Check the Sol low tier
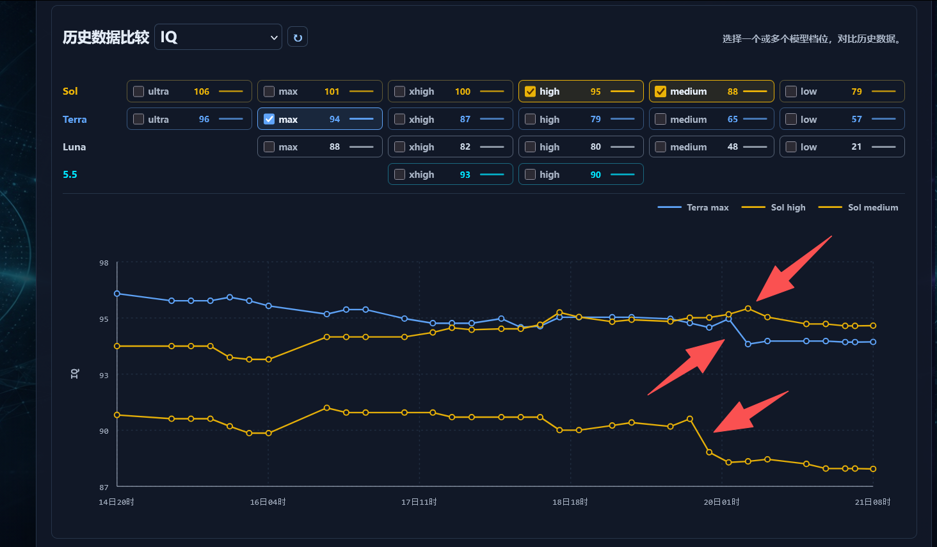This screenshot has height=547, width=937. point(791,91)
